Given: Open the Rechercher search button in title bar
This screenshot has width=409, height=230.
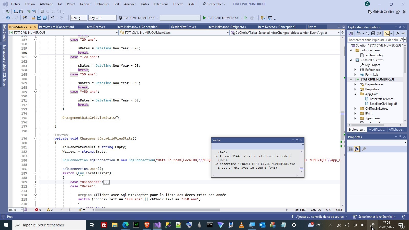Looking at the screenshot, I should [x=214, y=4].
